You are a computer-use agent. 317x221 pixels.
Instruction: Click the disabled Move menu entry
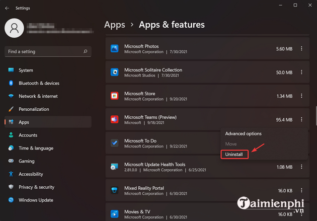231,144
